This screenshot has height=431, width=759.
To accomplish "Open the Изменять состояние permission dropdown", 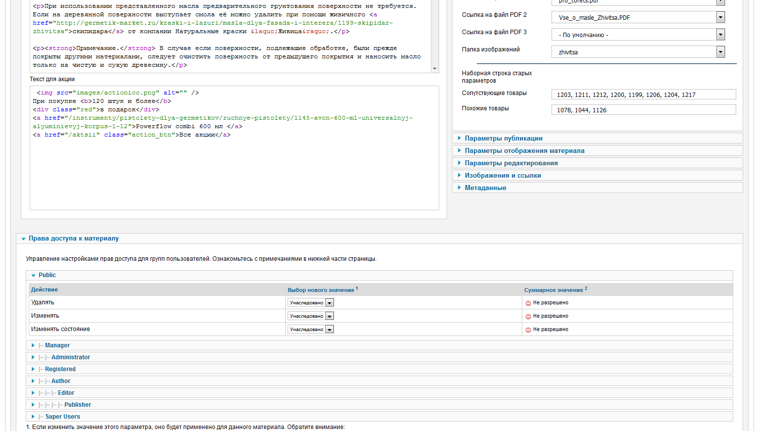I will (311, 330).
